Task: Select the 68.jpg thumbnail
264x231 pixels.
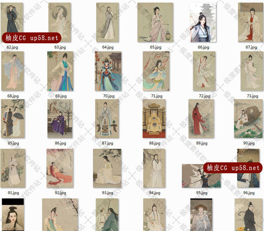Action: [12, 71]
